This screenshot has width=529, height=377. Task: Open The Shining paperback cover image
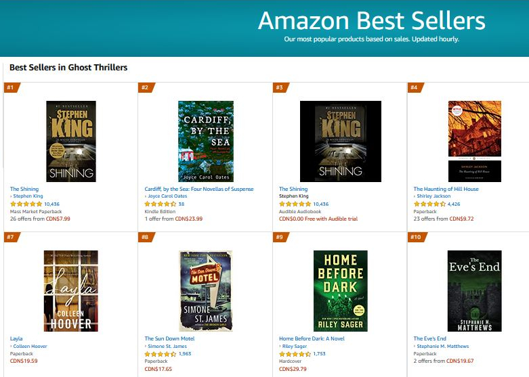[70, 141]
